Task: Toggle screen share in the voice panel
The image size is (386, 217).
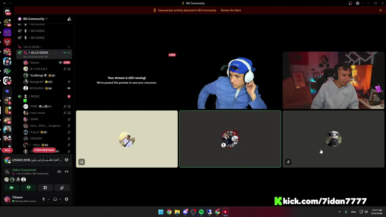Action: tap(28, 187)
